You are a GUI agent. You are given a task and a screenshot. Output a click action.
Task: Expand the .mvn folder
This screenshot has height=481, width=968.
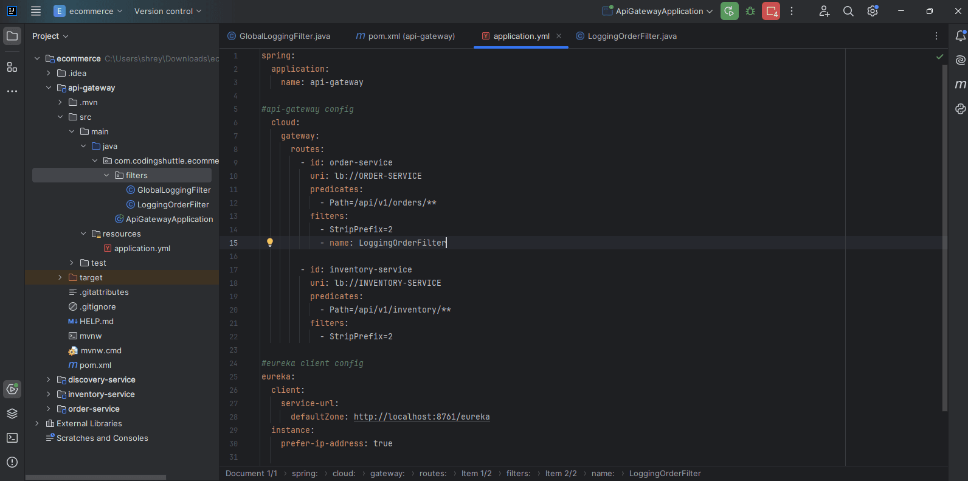pos(60,102)
